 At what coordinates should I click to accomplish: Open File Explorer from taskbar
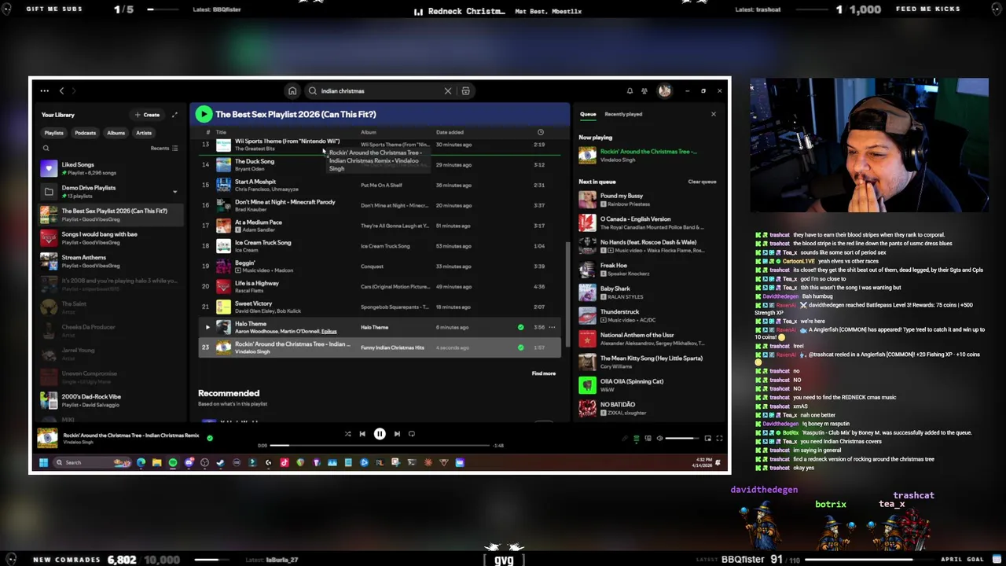[156, 463]
